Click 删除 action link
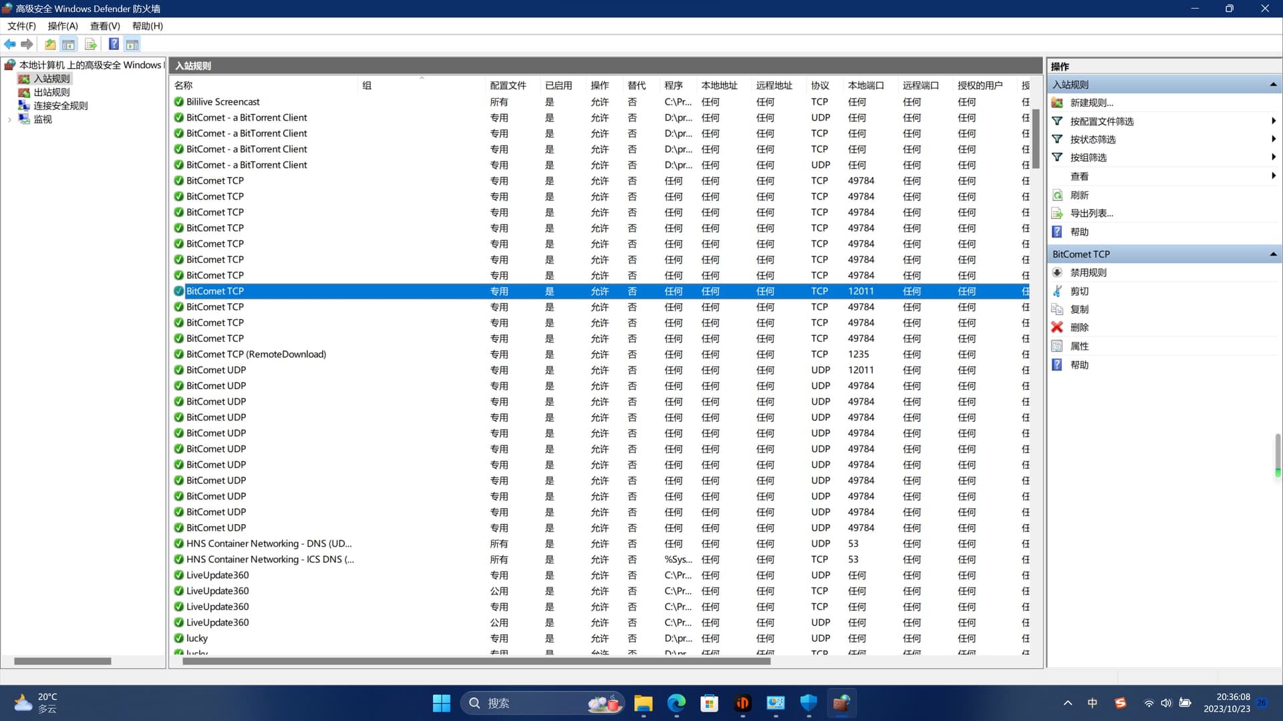 click(x=1079, y=327)
